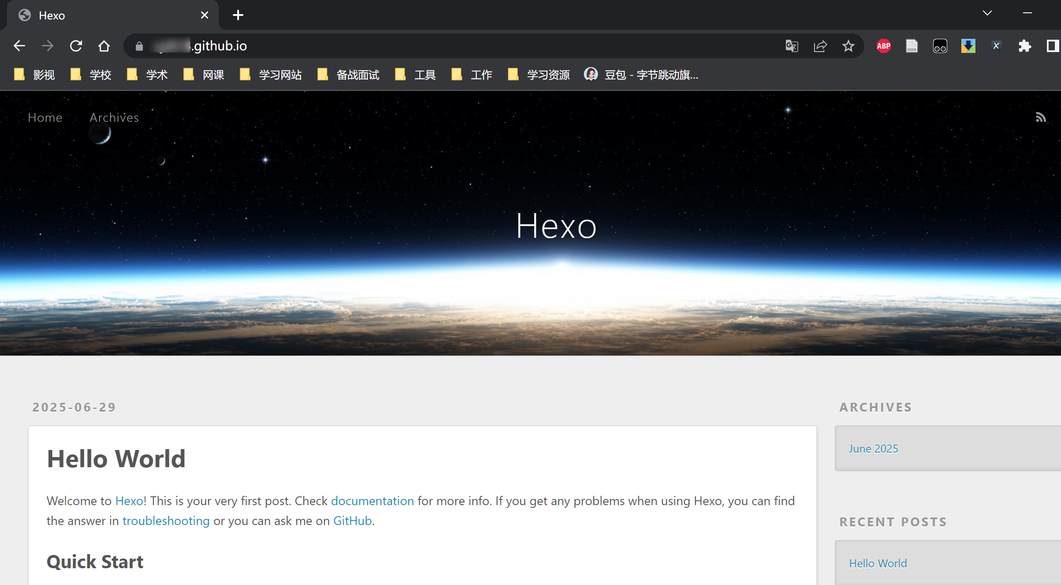Go to the Home nav item
The image size is (1061, 585).
coord(45,117)
